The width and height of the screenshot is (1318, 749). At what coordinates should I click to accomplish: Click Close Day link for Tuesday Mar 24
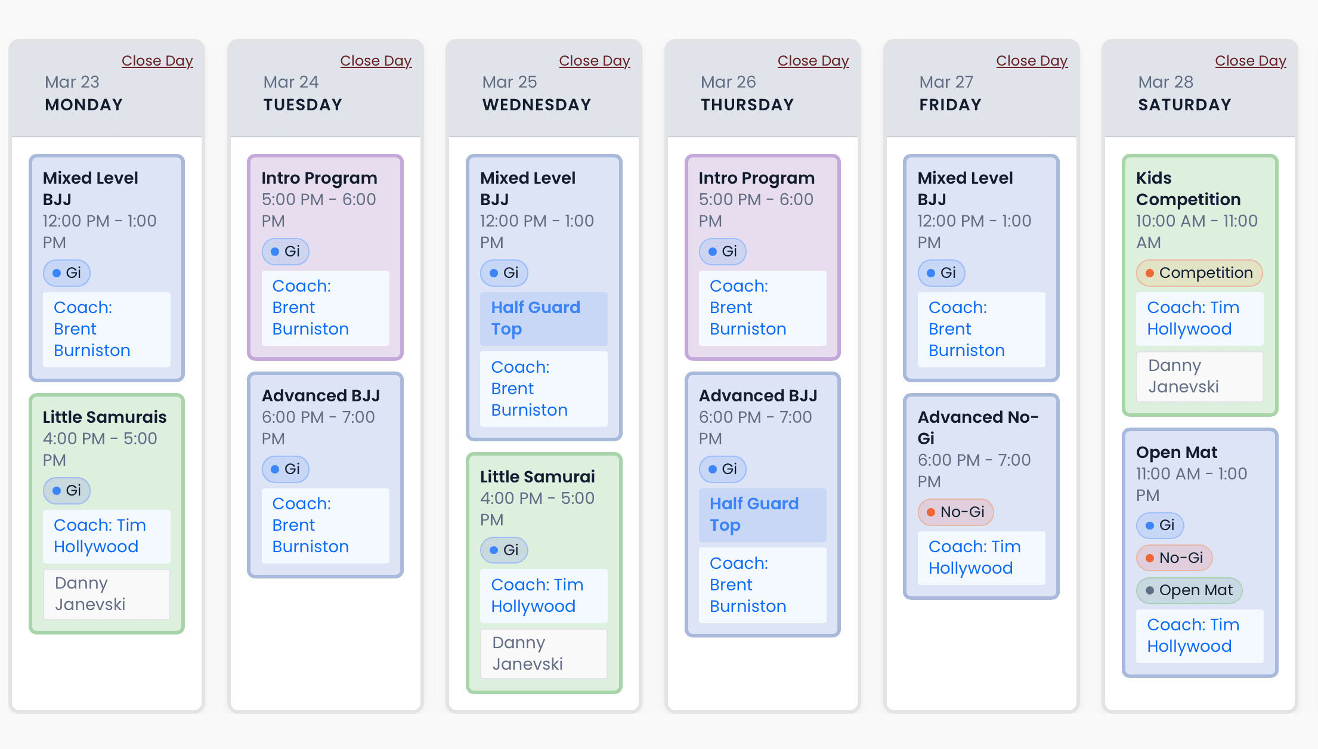pyautogui.click(x=376, y=61)
